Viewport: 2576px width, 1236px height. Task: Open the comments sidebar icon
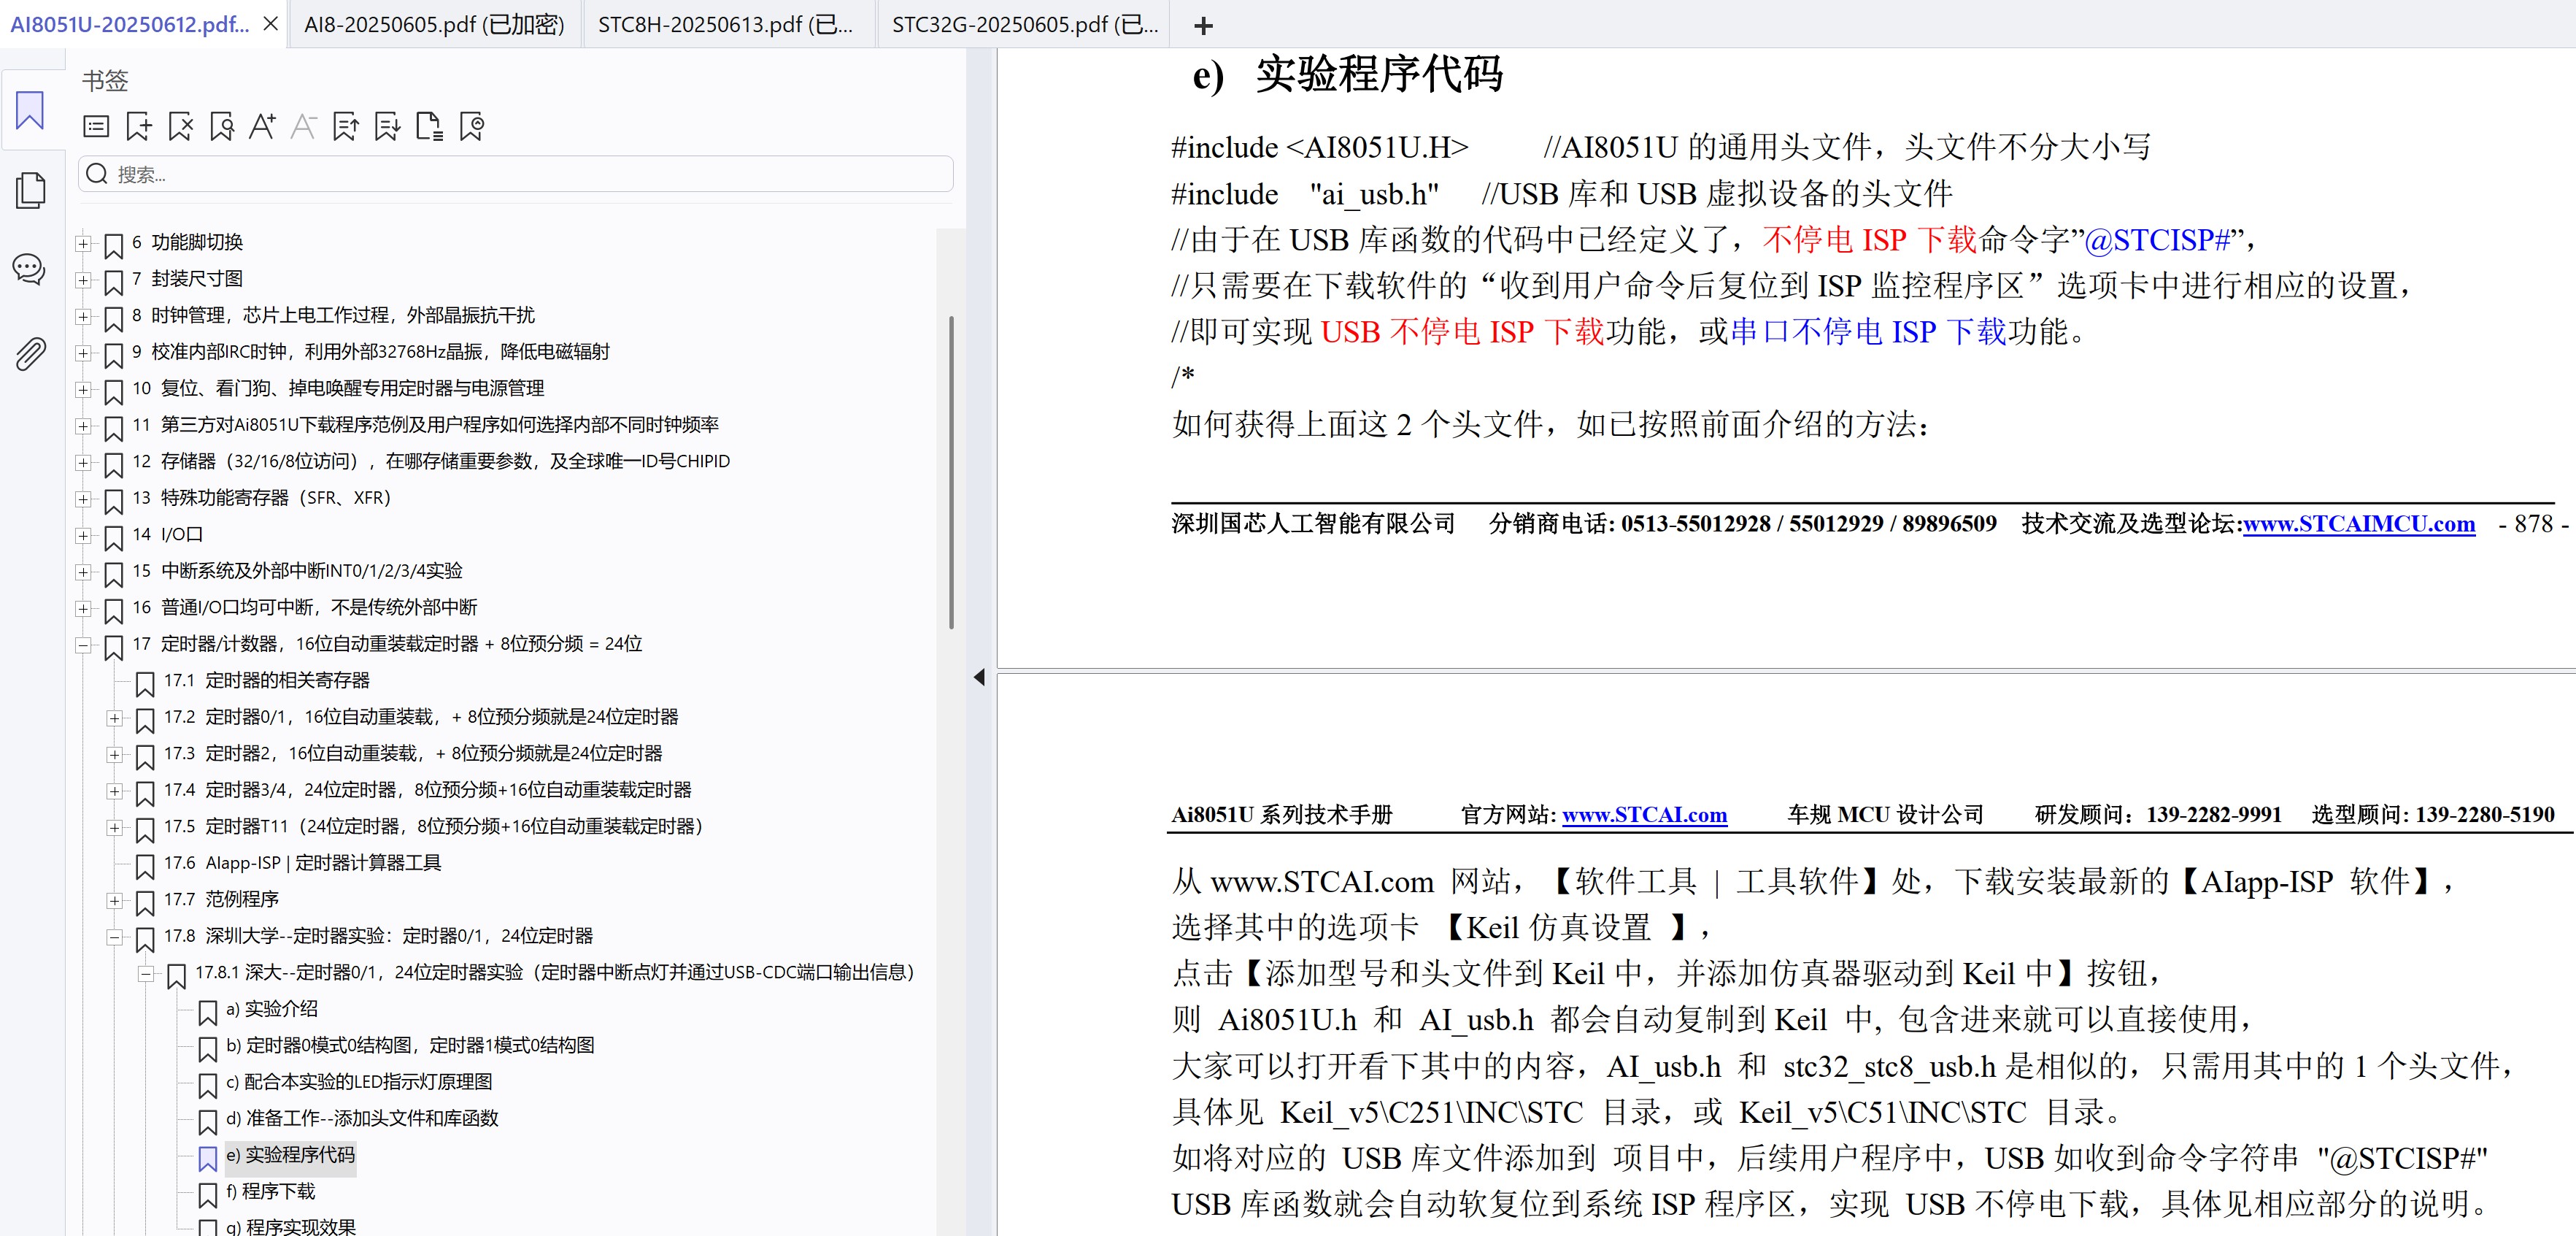click(29, 269)
